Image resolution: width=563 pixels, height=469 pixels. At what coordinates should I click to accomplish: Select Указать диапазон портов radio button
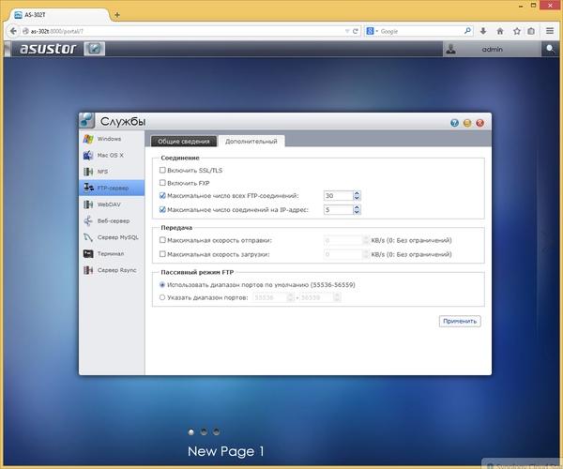(x=162, y=297)
